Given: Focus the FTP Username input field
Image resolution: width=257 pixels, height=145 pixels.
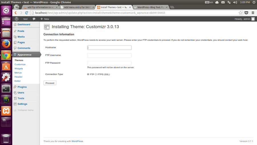Looking at the screenshot, I should 109,55.
